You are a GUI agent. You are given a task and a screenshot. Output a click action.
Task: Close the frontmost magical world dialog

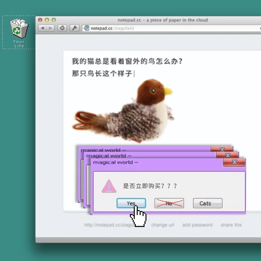point(234,162)
